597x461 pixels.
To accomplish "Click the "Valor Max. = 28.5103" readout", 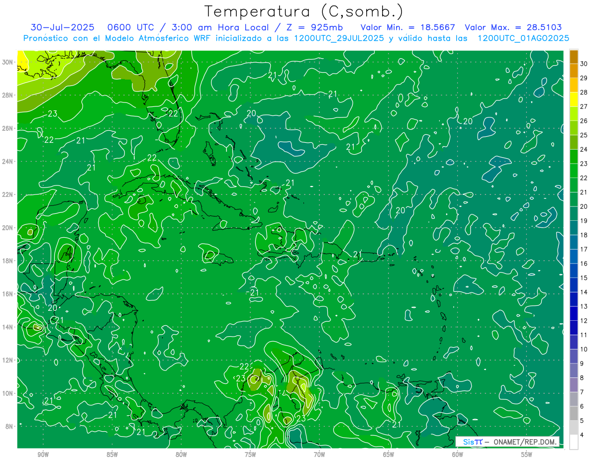I will coord(513,27).
